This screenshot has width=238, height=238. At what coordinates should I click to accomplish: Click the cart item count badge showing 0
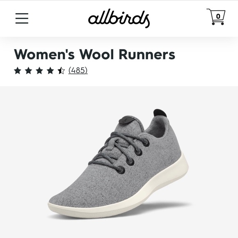218,16
